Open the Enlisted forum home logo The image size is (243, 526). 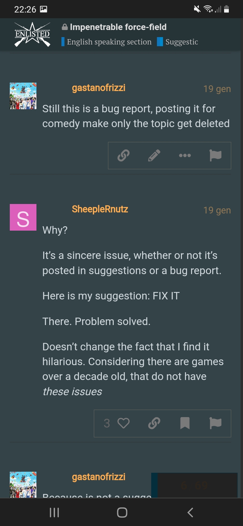(32, 34)
